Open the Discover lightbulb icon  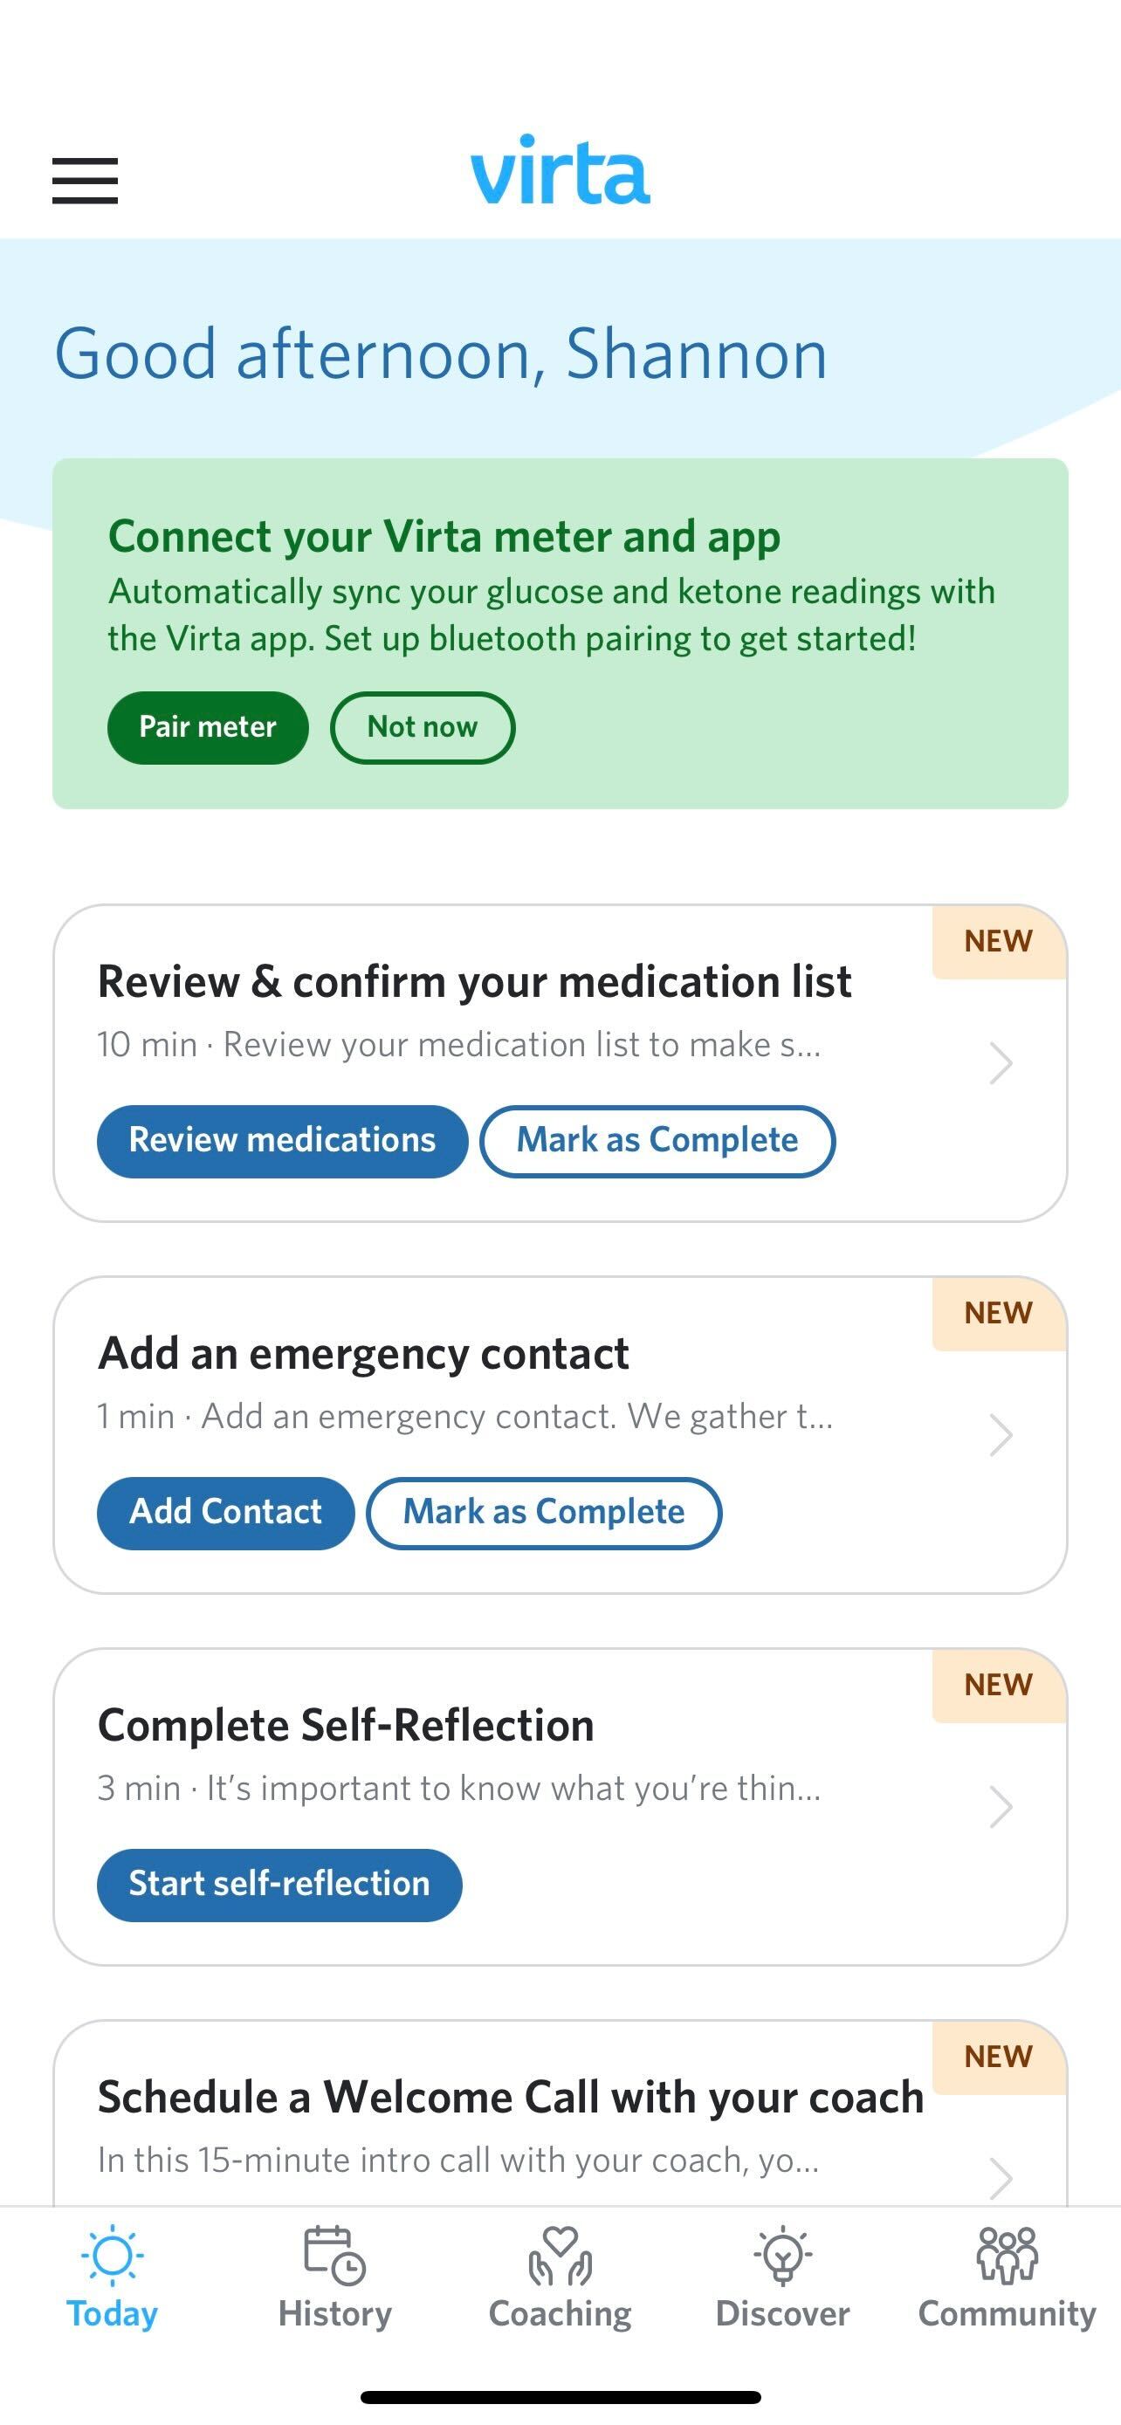pyautogui.click(x=782, y=2256)
